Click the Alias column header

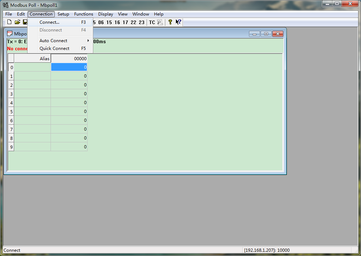click(x=32, y=59)
